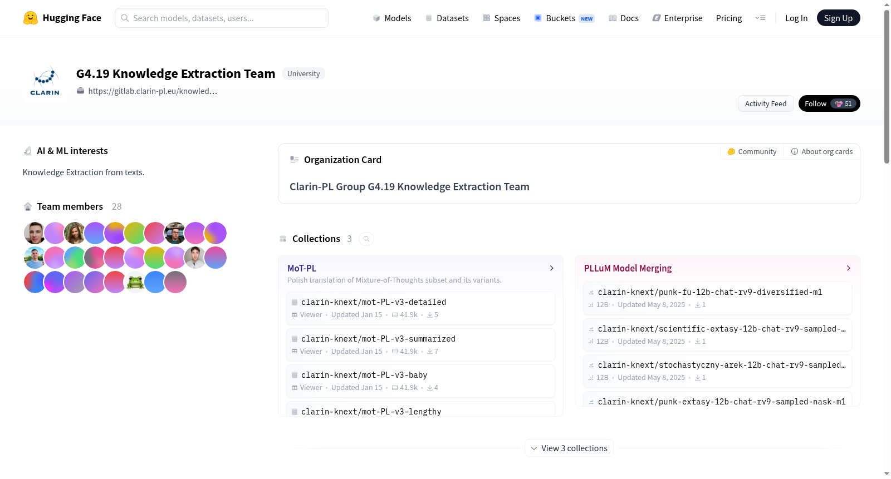The height and width of the screenshot is (479, 891).
Task: Click the text Knowledge Extraction from texts.
Action: click(x=84, y=172)
